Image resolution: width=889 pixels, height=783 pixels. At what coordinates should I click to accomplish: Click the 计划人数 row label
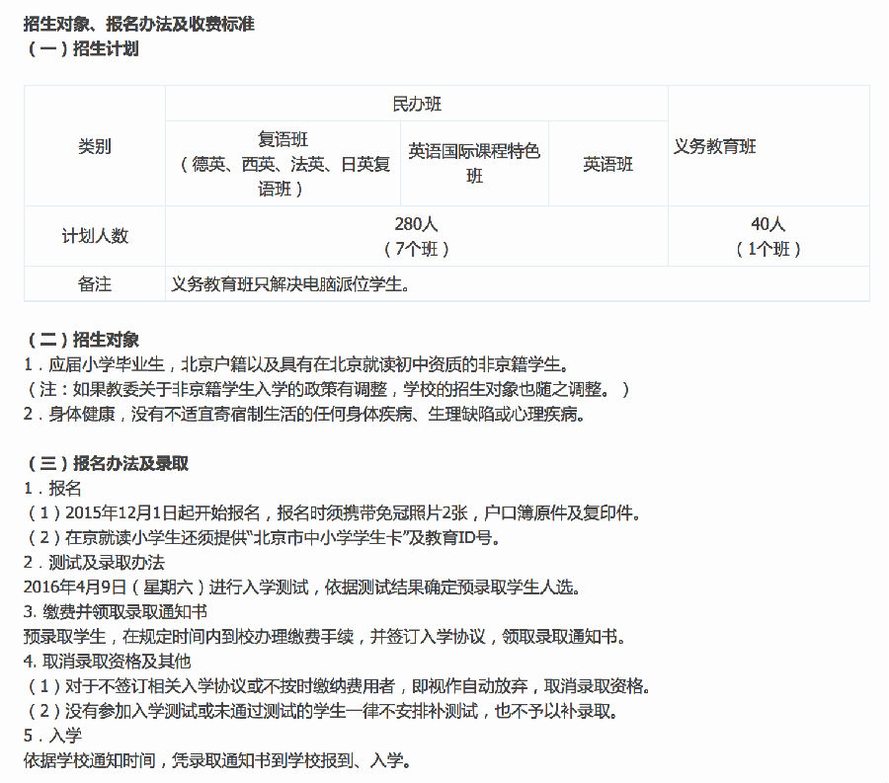coord(95,236)
